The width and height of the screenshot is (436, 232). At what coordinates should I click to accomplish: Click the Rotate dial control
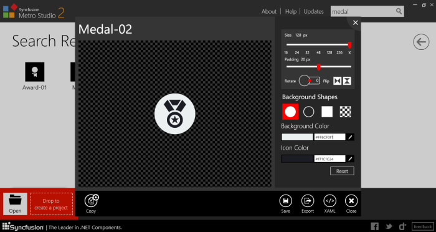(305, 80)
